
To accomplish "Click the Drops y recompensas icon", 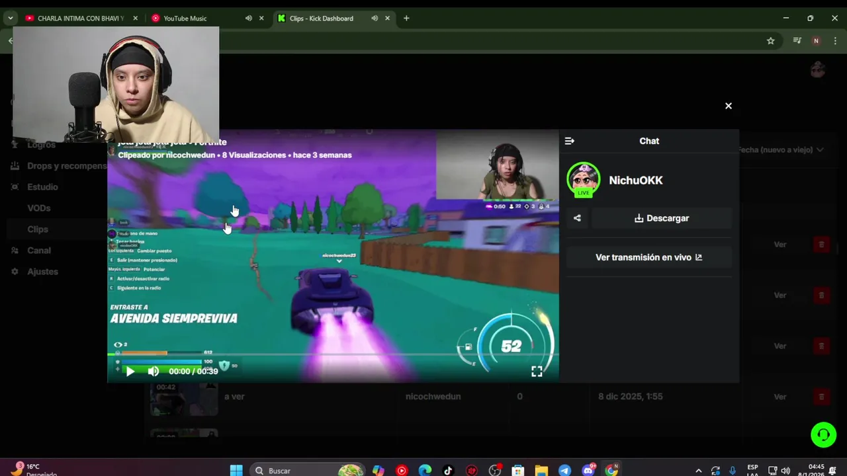I will pos(15,166).
